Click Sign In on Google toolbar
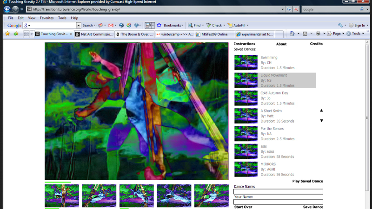 (x=357, y=25)
